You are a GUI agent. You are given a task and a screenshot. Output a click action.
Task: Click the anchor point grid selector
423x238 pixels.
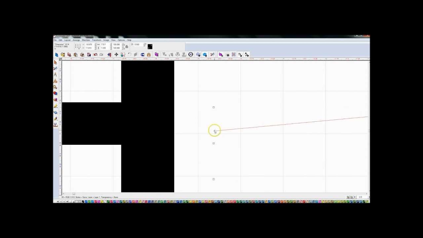click(78, 46)
